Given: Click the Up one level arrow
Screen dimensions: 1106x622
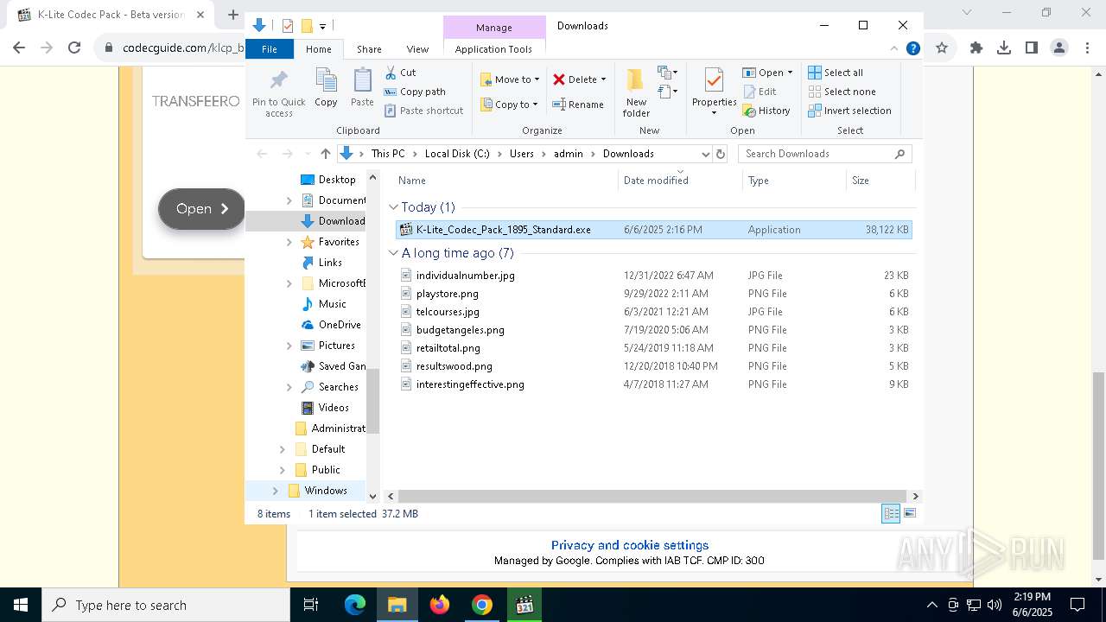Looking at the screenshot, I should coord(325,154).
